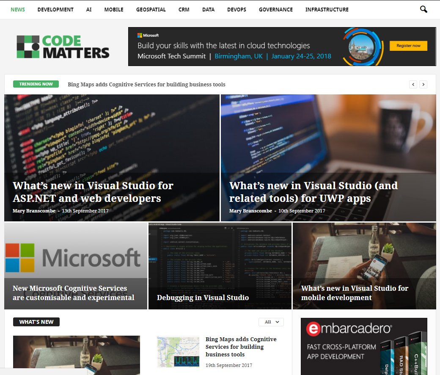The image size is (440, 375).
Task: Go to the Mobile section
Action: click(114, 10)
